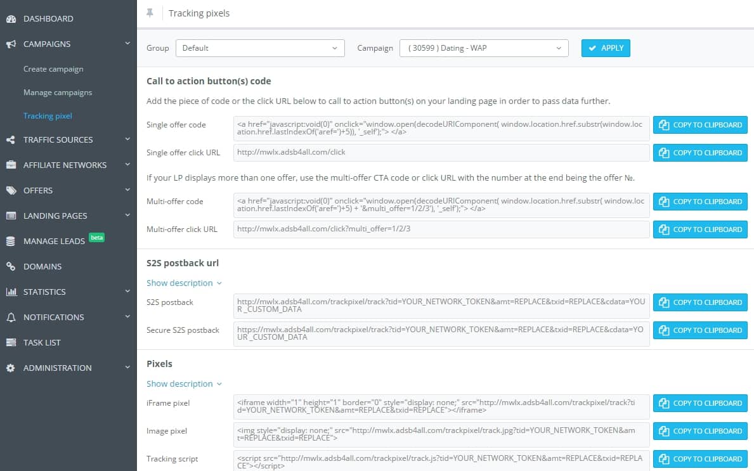Show description under Pixels section
Viewport: 754px width, 471px height.
[x=184, y=384]
